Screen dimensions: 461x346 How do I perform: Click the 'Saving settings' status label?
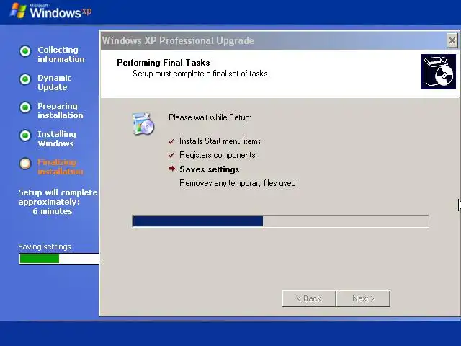coord(45,247)
